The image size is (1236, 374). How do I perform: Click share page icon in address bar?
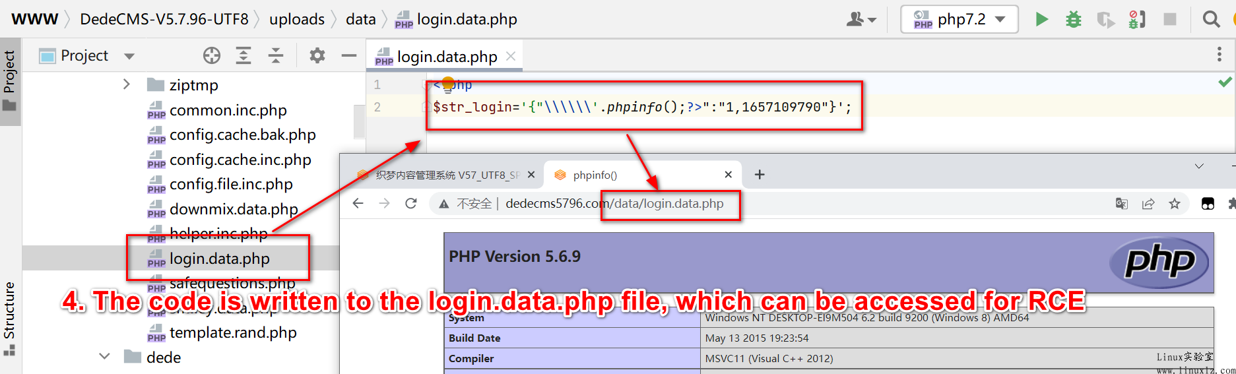click(x=1148, y=204)
